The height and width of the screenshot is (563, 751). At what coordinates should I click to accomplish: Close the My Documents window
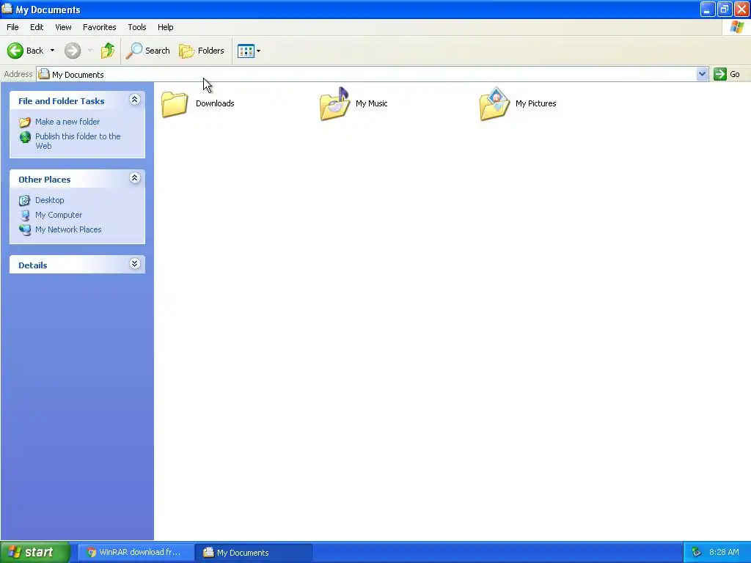click(741, 9)
